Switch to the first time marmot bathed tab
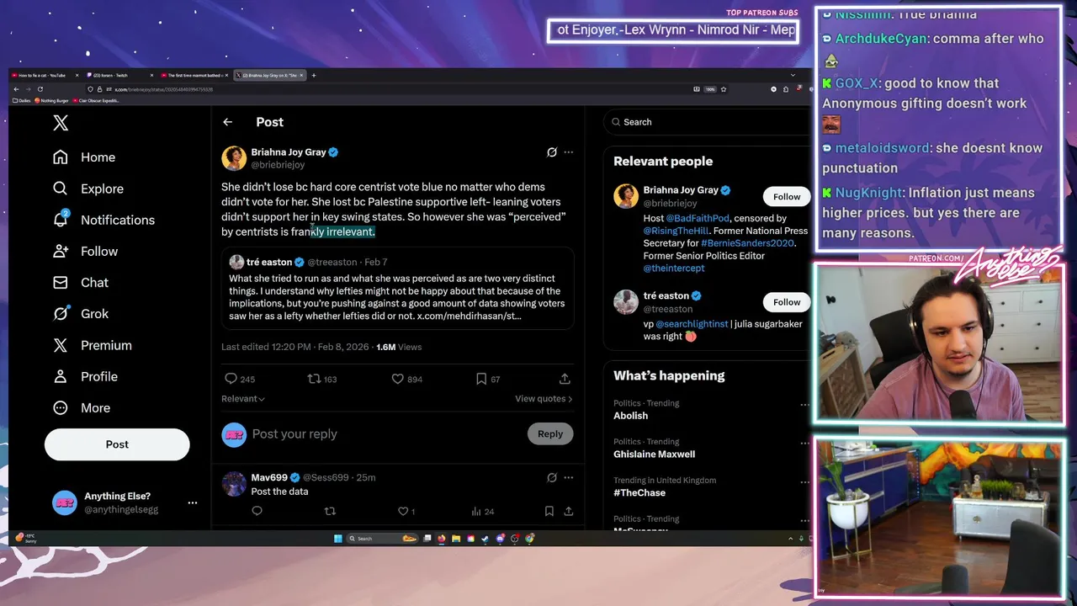The height and width of the screenshot is (606, 1077). click(x=194, y=75)
